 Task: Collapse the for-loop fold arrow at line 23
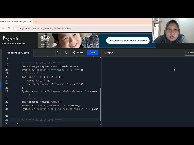pyautogui.click(x=9, y=77)
